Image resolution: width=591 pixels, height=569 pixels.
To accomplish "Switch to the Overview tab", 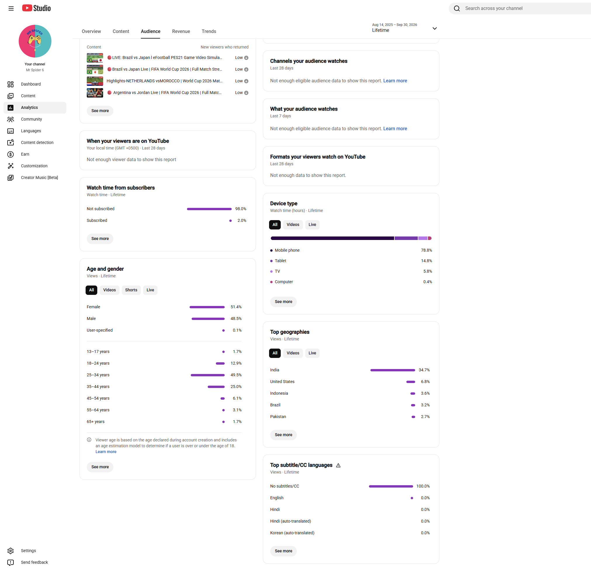I will (x=91, y=31).
